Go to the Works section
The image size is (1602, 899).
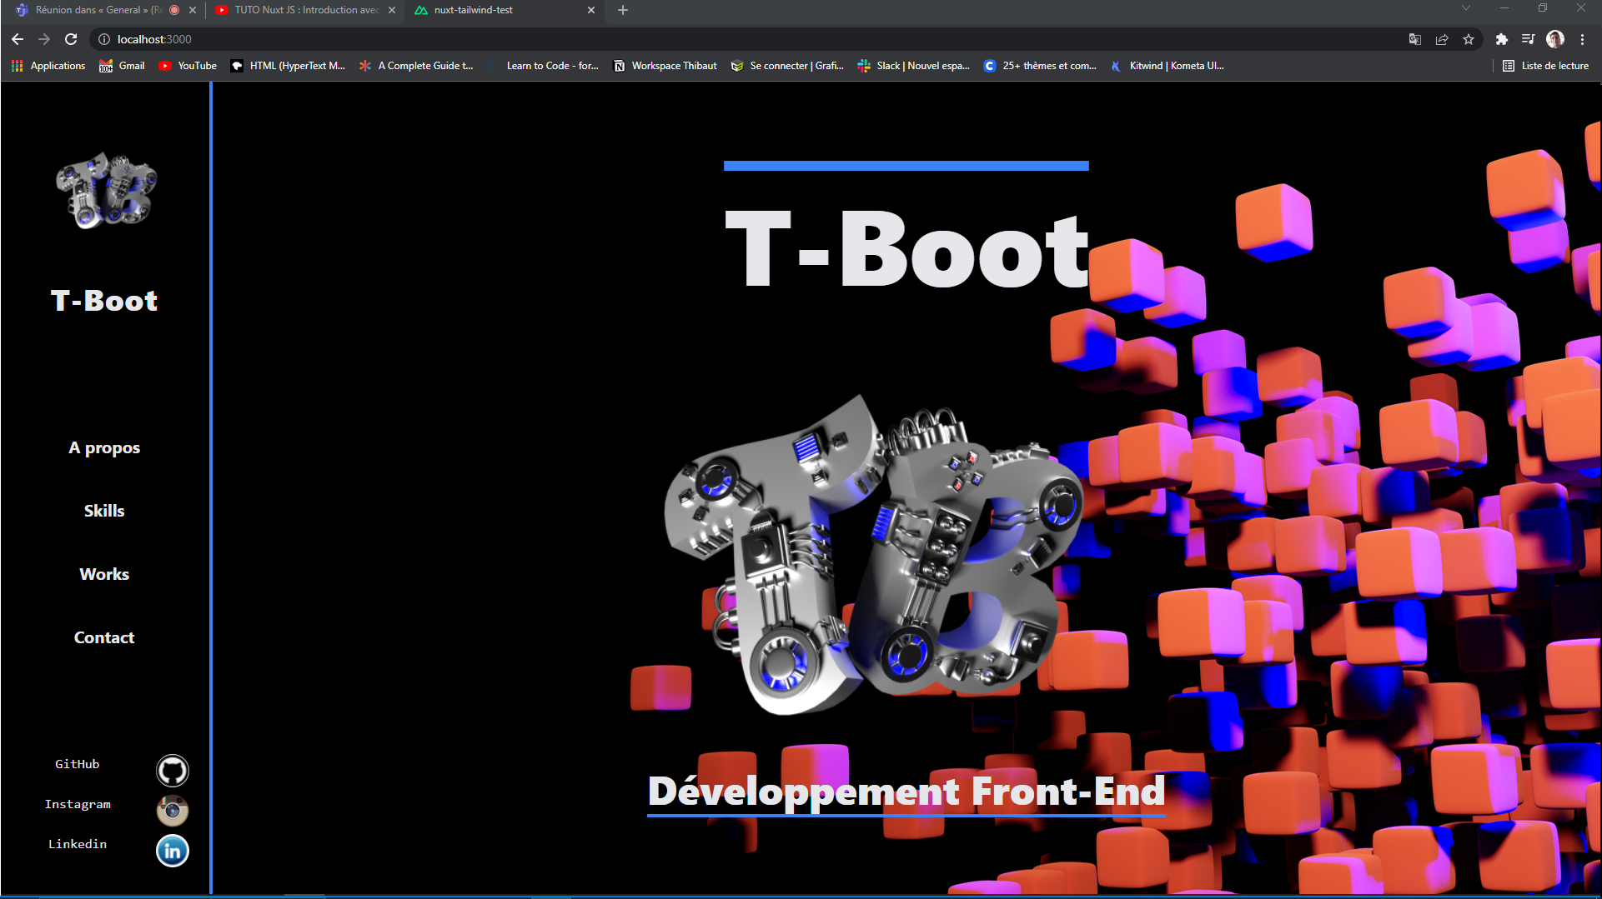coord(104,574)
